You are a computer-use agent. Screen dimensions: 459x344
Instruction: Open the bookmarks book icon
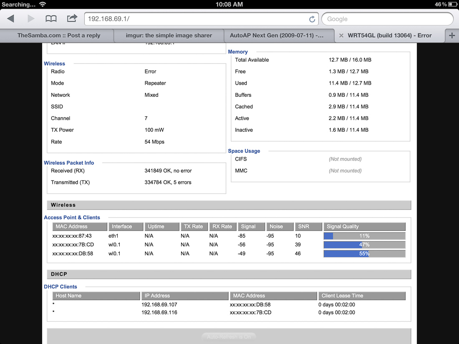click(51, 19)
